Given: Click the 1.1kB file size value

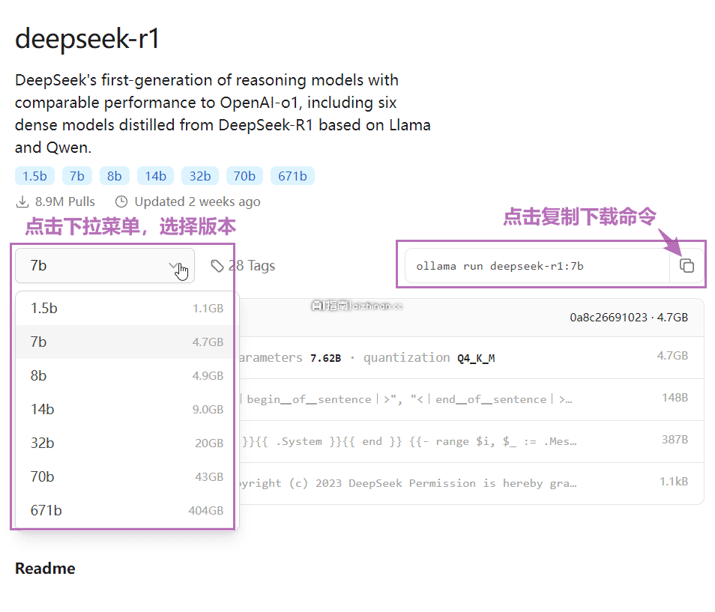Looking at the screenshot, I should [x=674, y=481].
